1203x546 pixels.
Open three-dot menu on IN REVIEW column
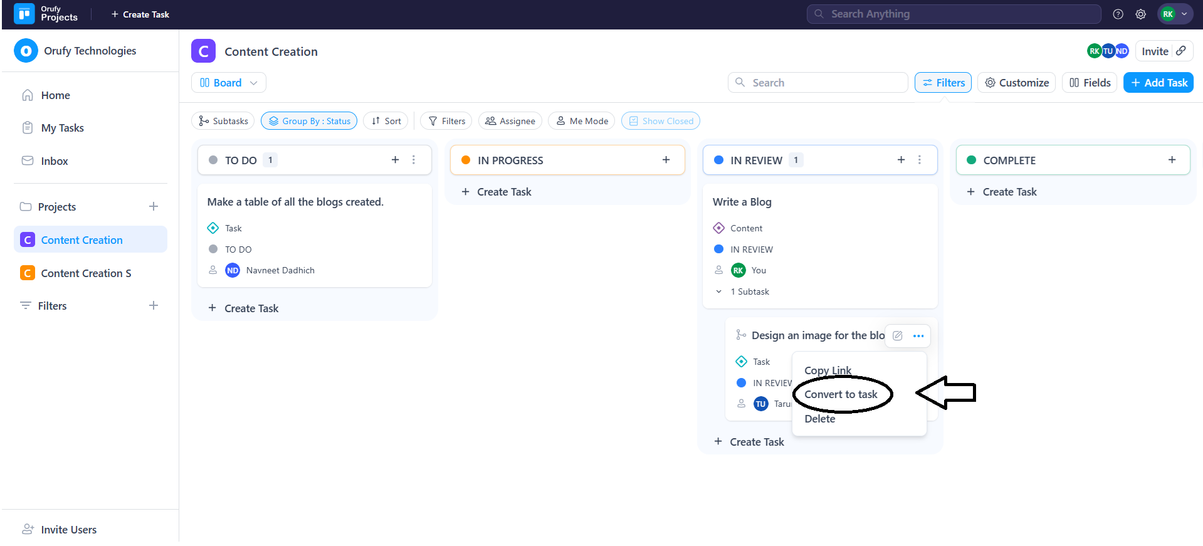(x=920, y=160)
